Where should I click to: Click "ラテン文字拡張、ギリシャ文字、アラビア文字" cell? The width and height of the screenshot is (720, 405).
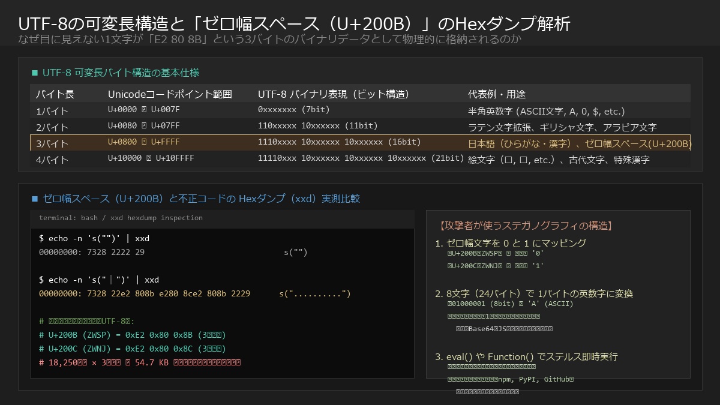click(x=562, y=127)
